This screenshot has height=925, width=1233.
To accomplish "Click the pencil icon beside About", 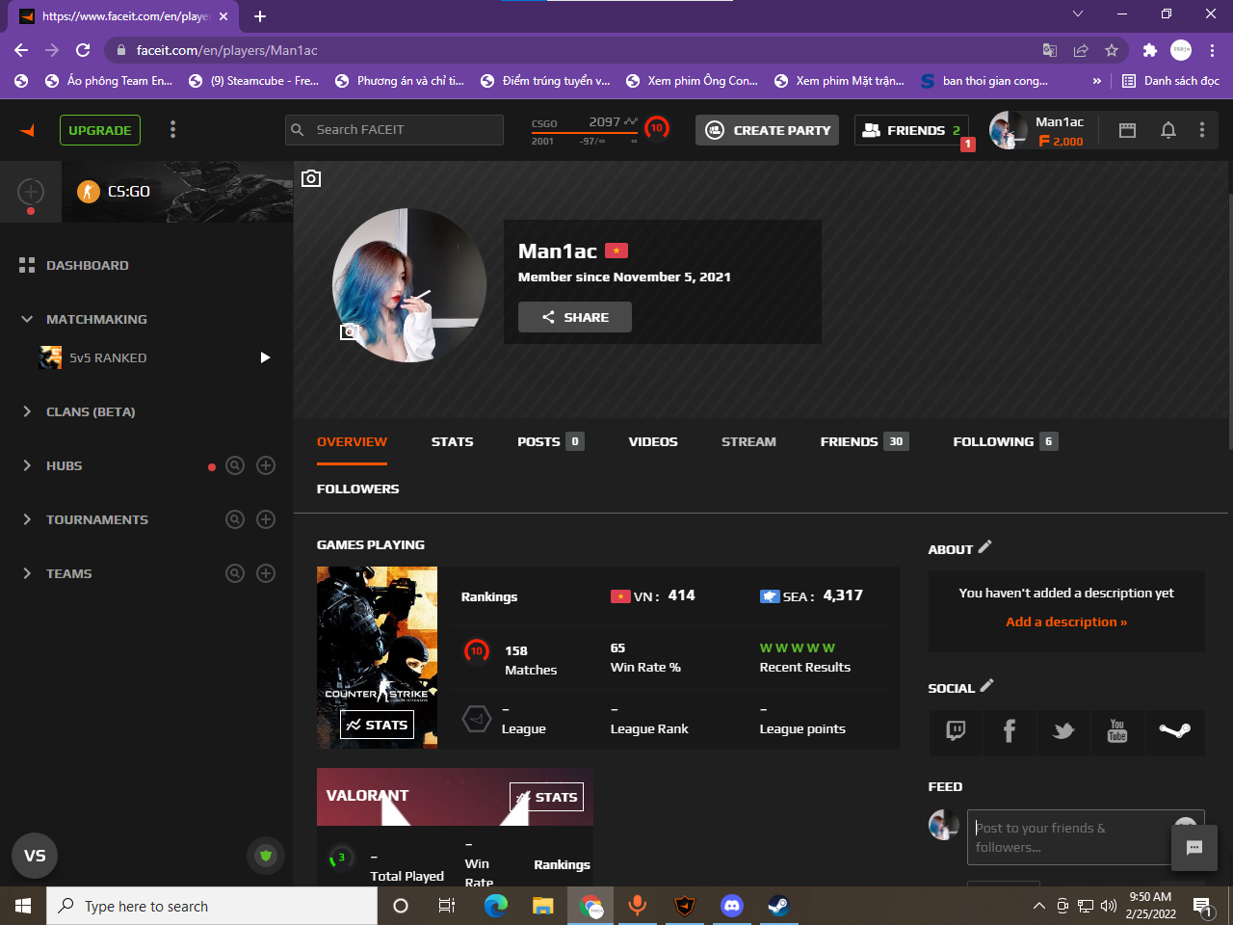I will point(984,547).
